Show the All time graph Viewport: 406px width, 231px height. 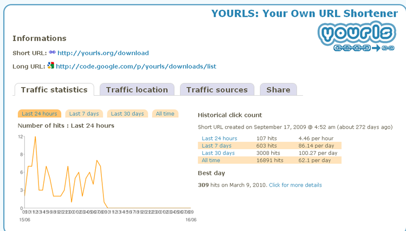[165, 114]
